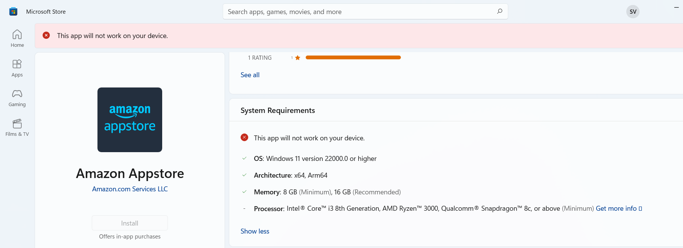
Task: Open the SV profile avatar
Action: coord(633,11)
